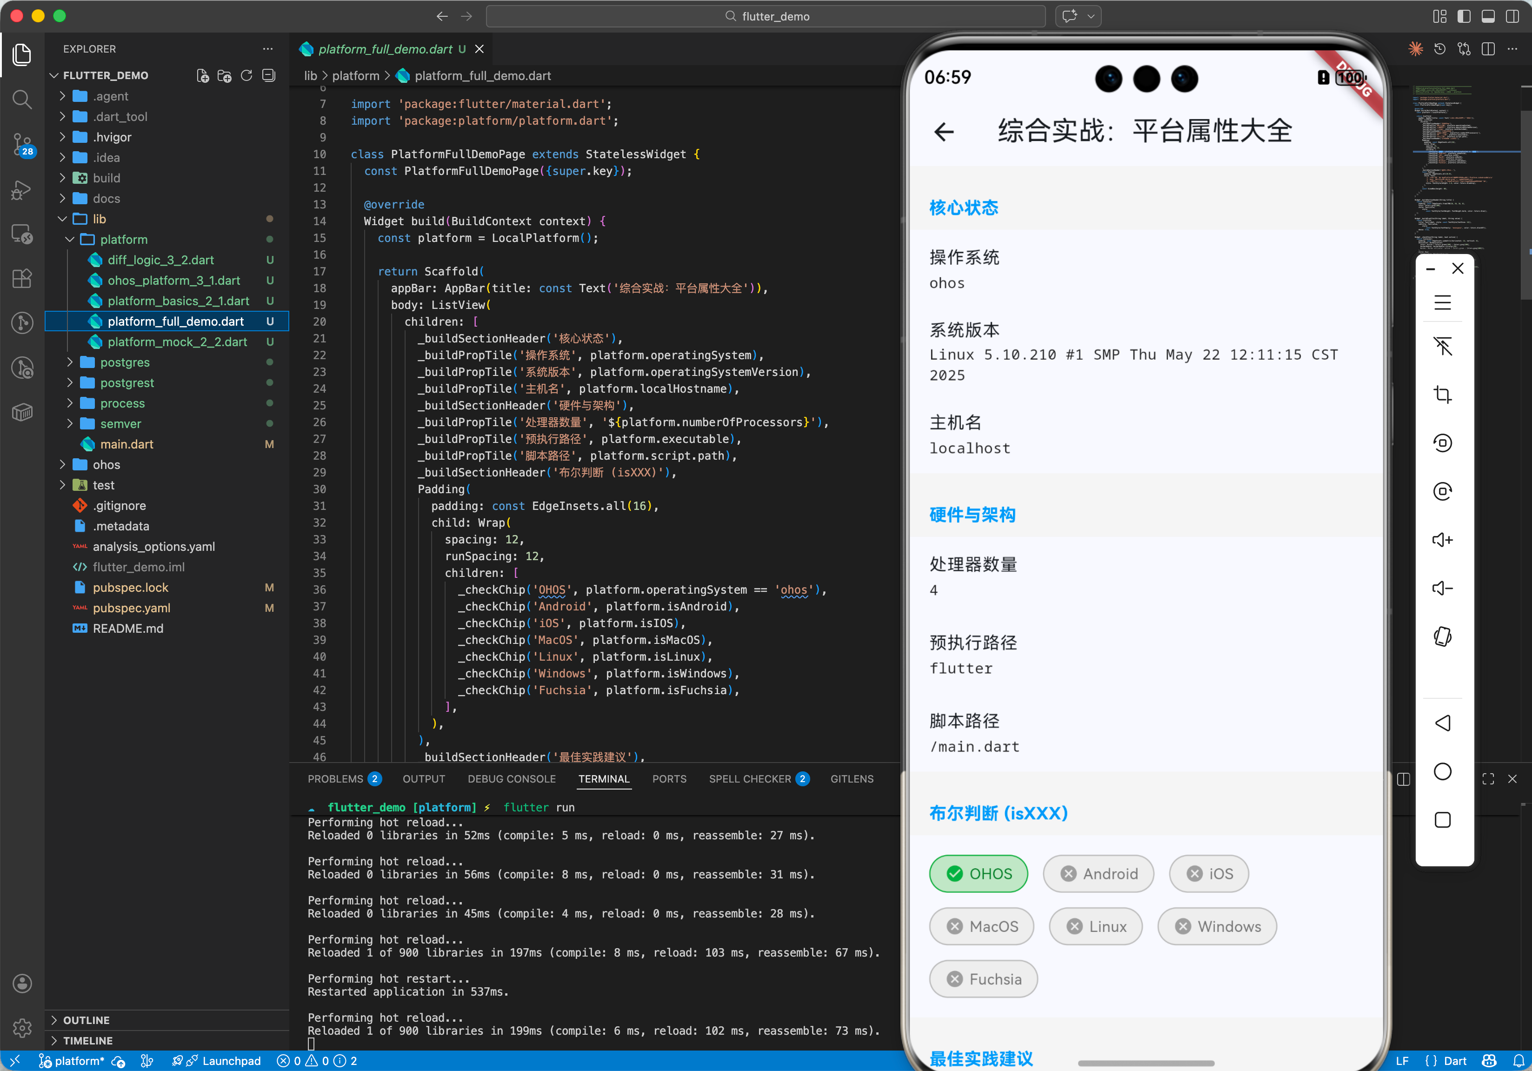Tap the back arrow in app bar
This screenshot has width=1532, height=1071.
pos(944,132)
